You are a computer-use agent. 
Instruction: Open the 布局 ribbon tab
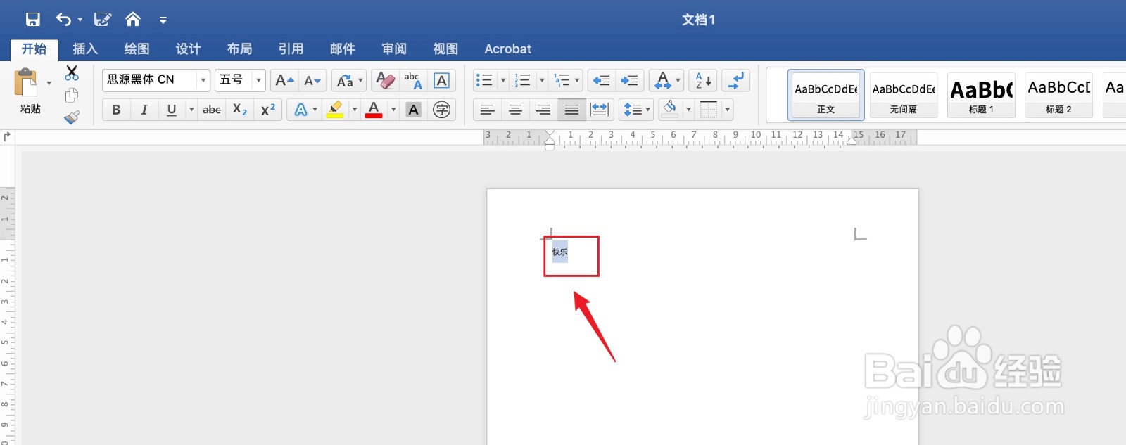(239, 49)
